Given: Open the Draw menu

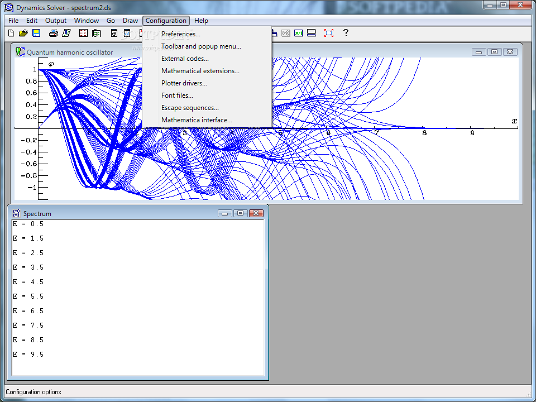Looking at the screenshot, I should 130,21.
